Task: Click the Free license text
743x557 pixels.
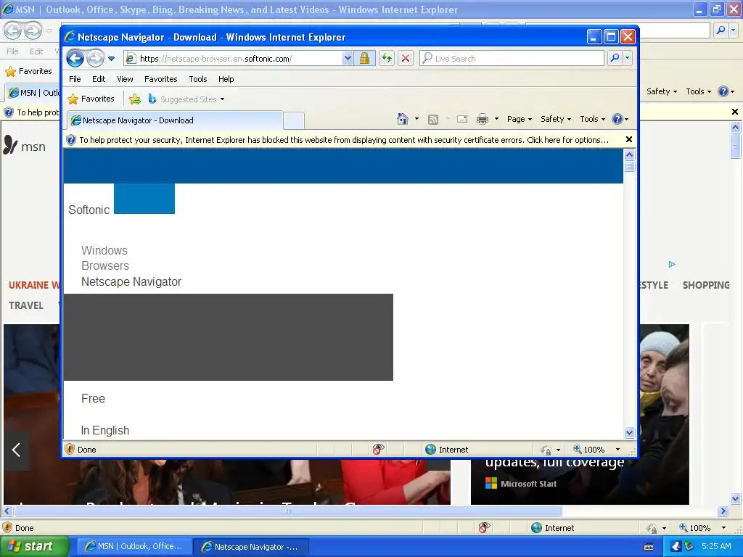Action: pyautogui.click(x=93, y=398)
